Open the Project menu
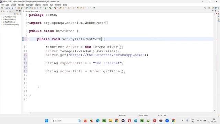Image resolution: width=220 pixels, height=124 pixels. click(x=45, y=5)
